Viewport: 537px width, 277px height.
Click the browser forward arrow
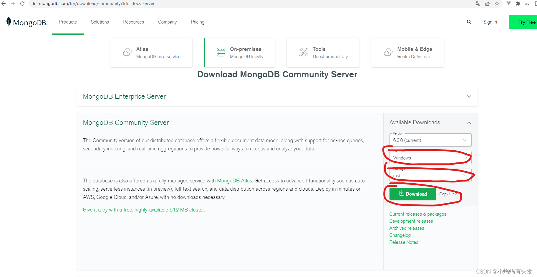pyautogui.click(x=13, y=4)
